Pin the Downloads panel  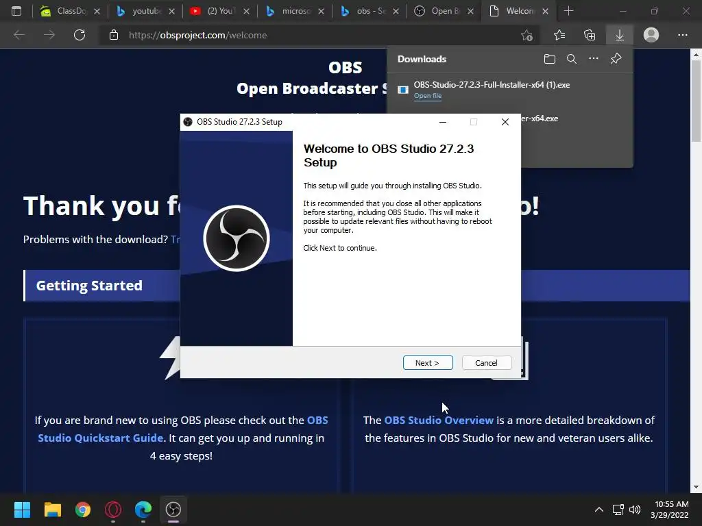616,59
